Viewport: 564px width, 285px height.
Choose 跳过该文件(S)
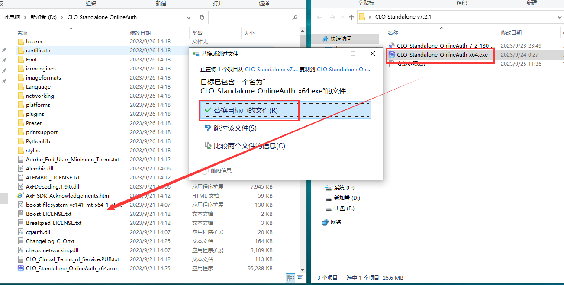tap(286, 128)
